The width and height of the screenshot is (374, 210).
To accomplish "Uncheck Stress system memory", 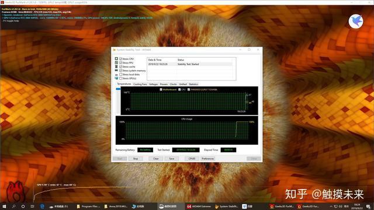I will pos(121,71).
